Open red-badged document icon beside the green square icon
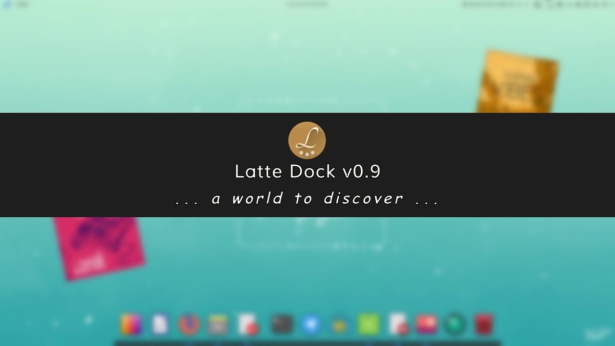 coord(398,325)
